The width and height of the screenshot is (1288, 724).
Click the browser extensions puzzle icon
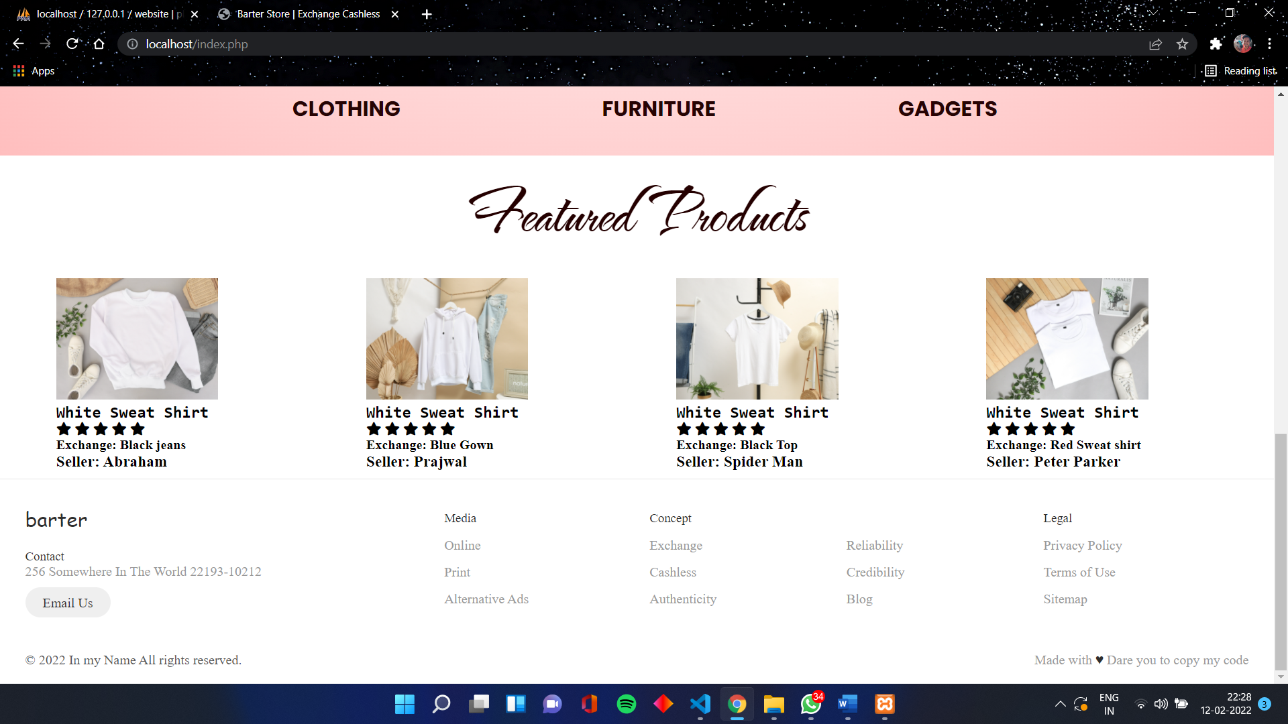(x=1216, y=44)
